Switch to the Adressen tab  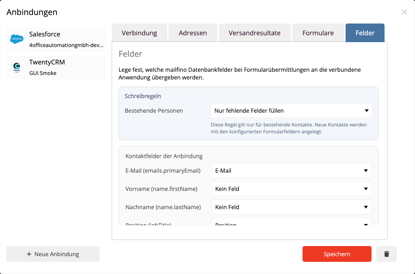[192, 33]
